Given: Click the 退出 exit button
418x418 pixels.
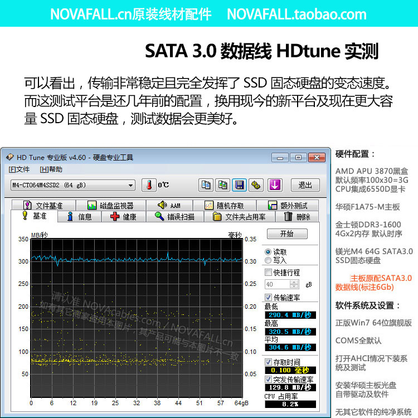Looking at the screenshot, I should tap(305, 185).
